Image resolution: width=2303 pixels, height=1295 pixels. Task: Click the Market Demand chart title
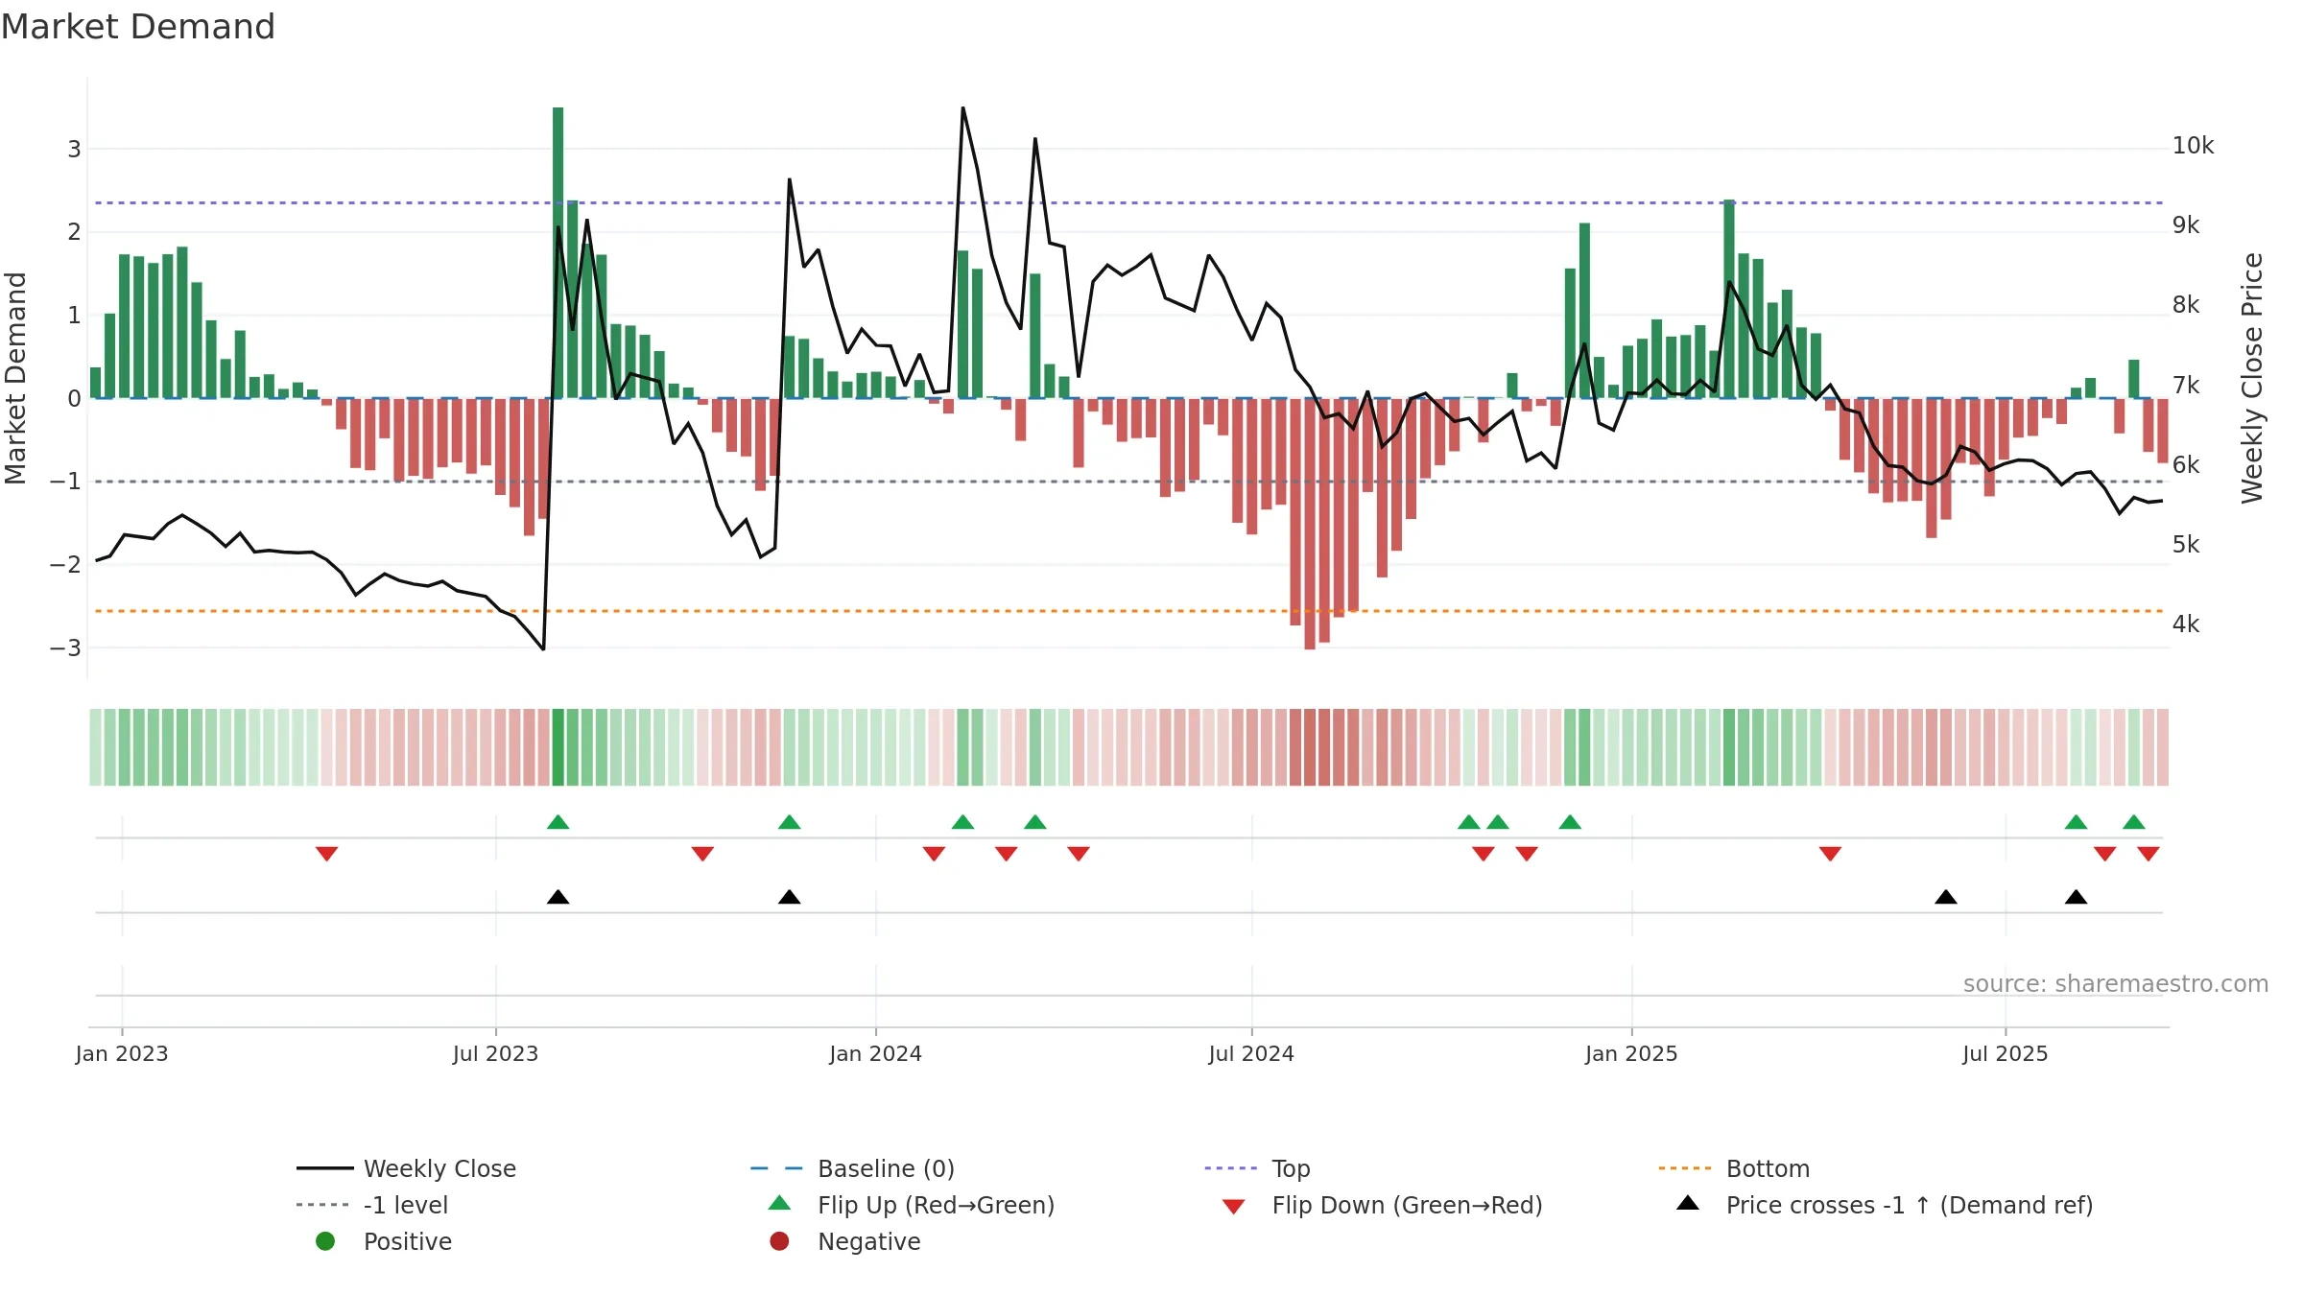tap(138, 27)
